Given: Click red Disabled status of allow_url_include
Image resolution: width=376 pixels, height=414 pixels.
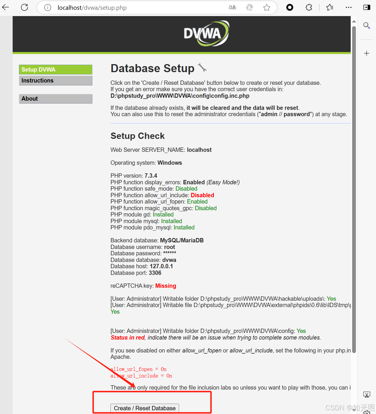Looking at the screenshot, I should [202, 195].
